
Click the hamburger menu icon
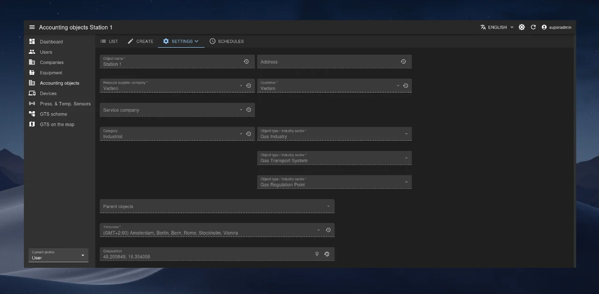click(32, 28)
